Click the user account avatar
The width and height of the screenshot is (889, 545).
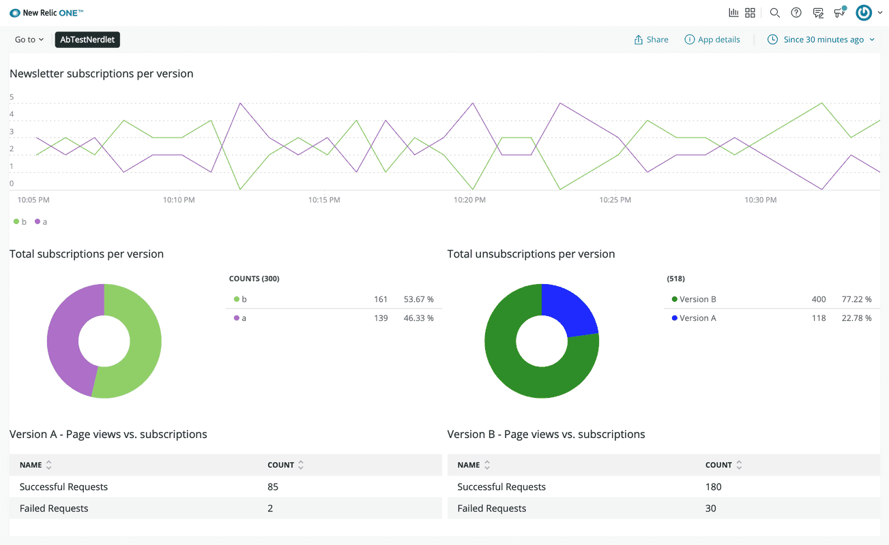pyautogui.click(x=864, y=13)
